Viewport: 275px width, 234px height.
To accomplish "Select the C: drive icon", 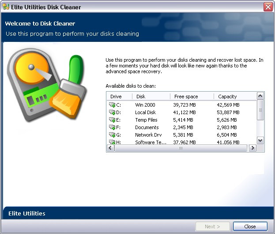I will pos(112,105).
